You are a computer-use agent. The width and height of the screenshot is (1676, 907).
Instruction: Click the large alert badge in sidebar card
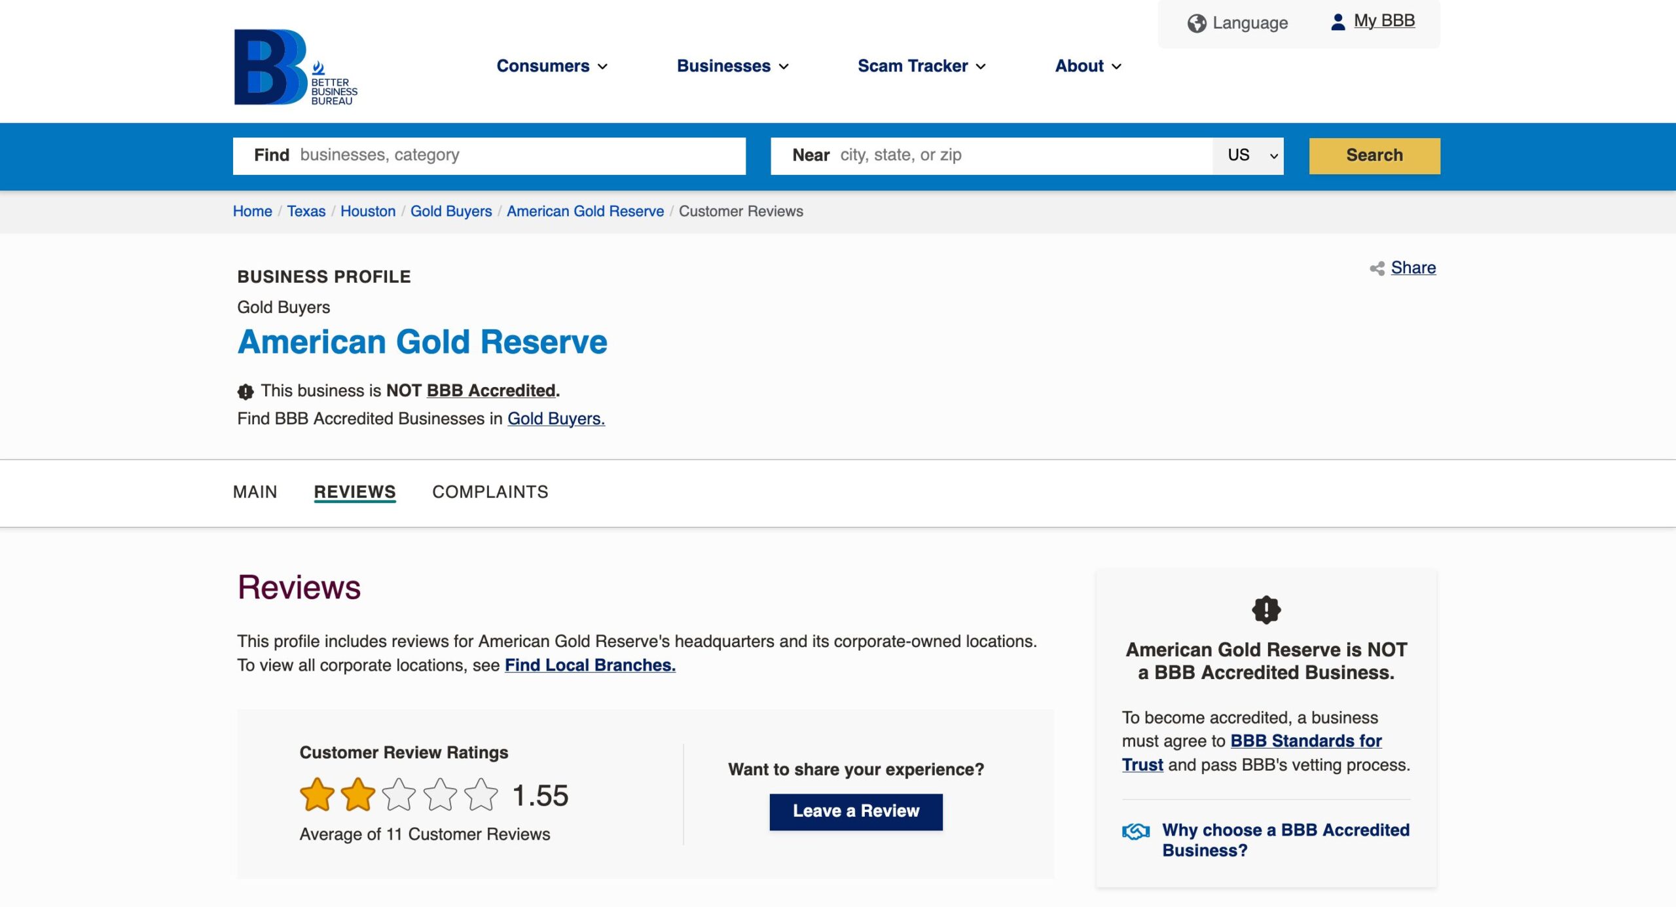coord(1266,610)
